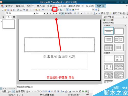Insert a diagram or organization chart

point(52,91)
